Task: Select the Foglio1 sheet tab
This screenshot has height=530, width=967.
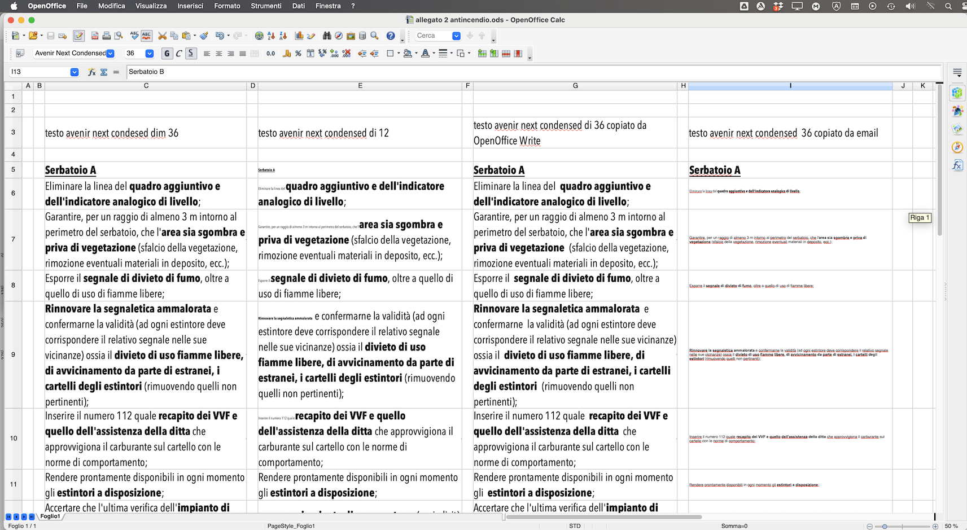Action: point(50,516)
